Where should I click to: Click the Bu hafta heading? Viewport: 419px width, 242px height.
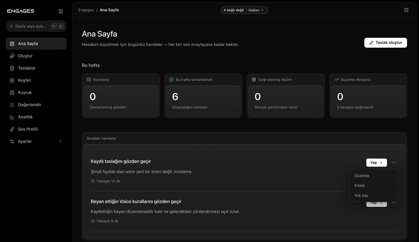(x=91, y=65)
